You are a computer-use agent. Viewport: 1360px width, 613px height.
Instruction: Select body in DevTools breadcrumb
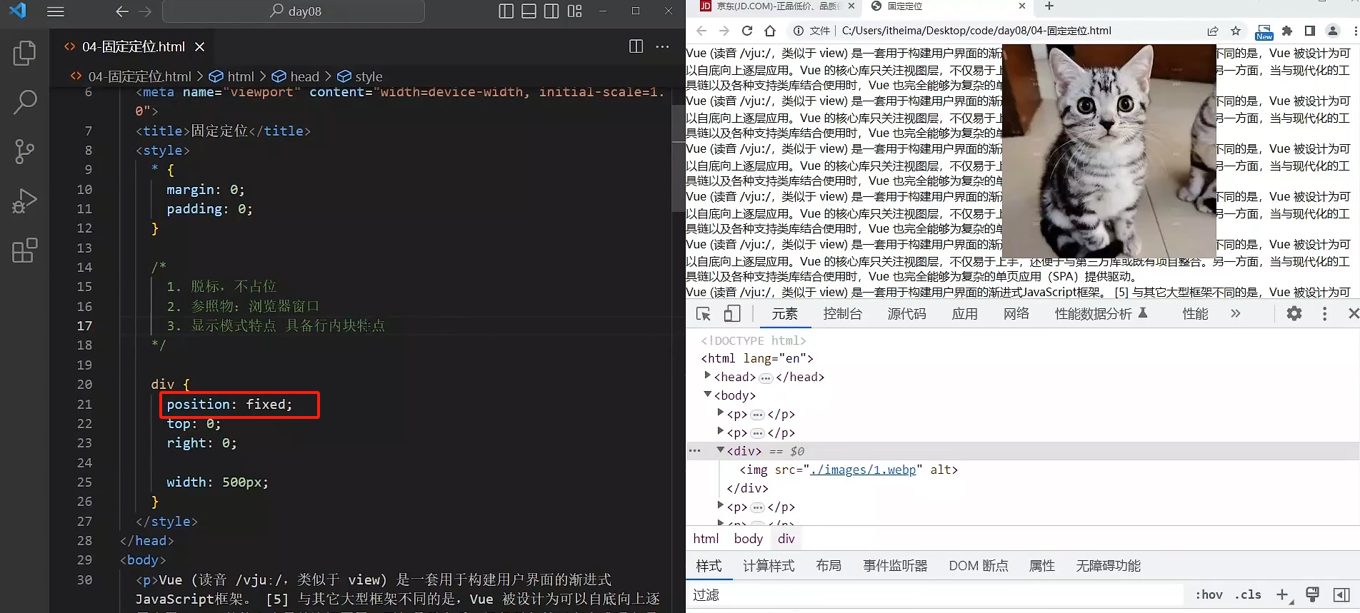point(748,539)
